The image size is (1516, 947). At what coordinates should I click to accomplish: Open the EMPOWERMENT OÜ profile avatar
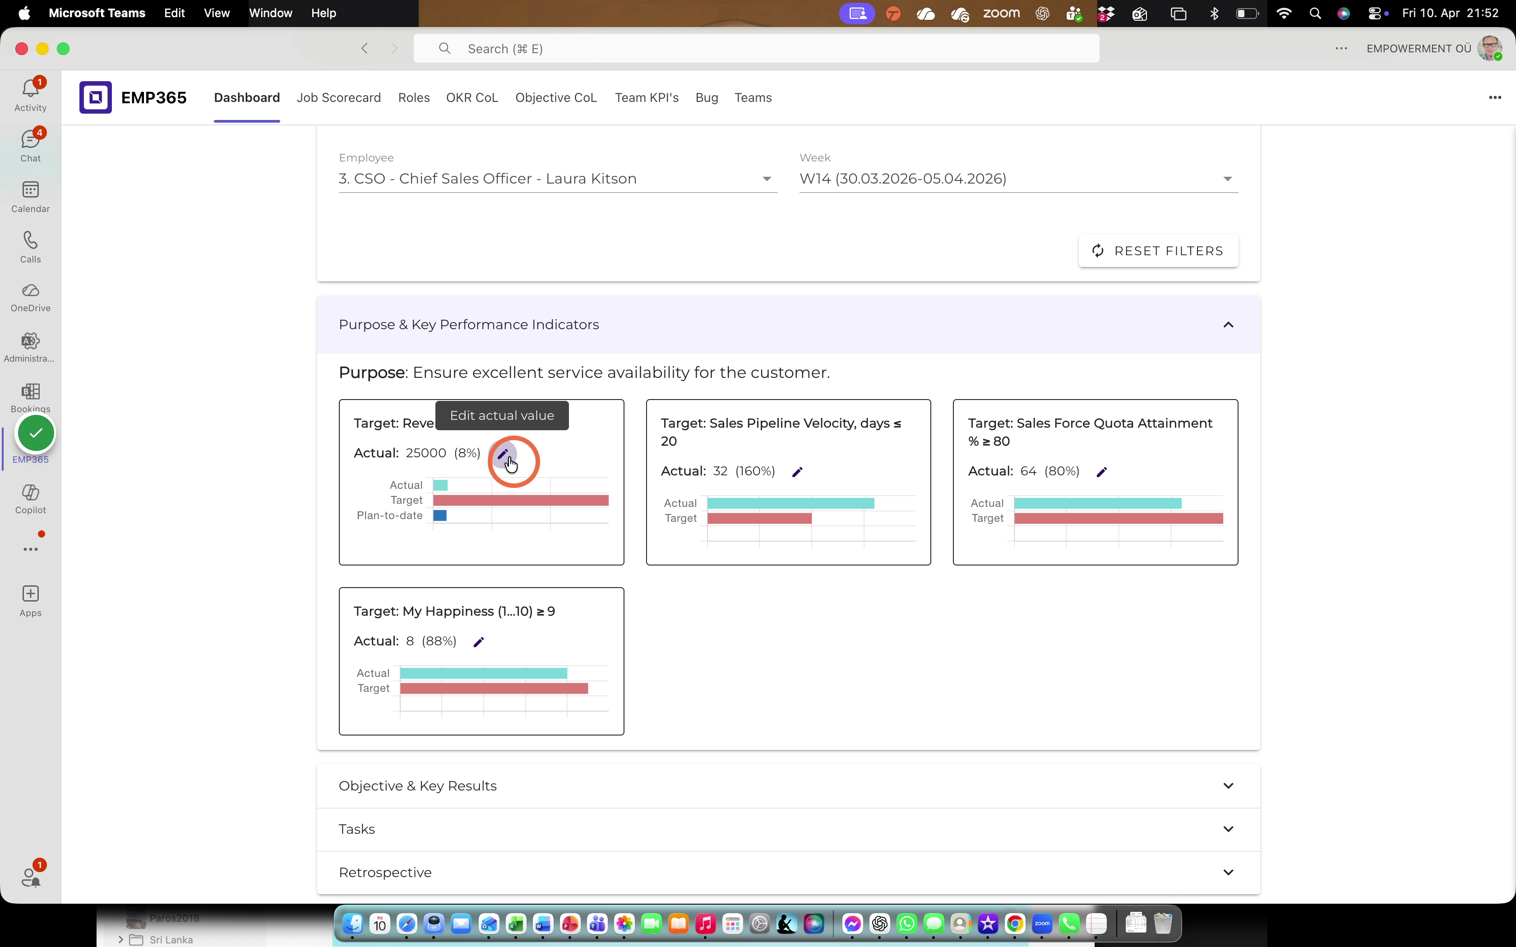tap(1489, 48)
